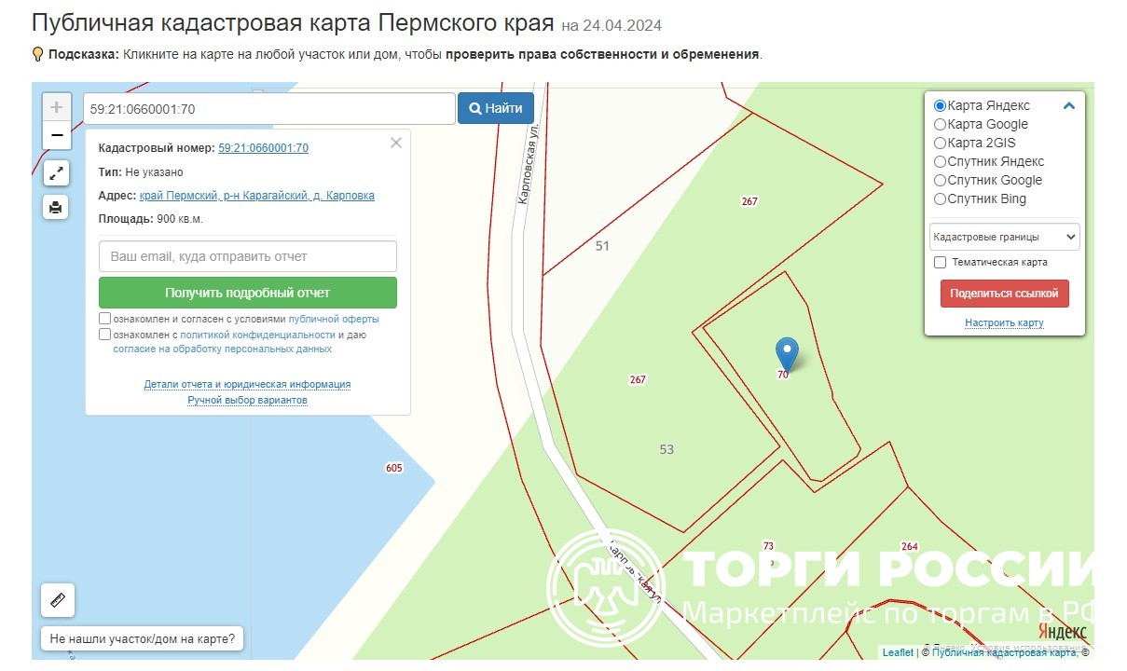The image size is (1127, 671).
Task: Click house number 51 on map
Action: pos(602,246)
